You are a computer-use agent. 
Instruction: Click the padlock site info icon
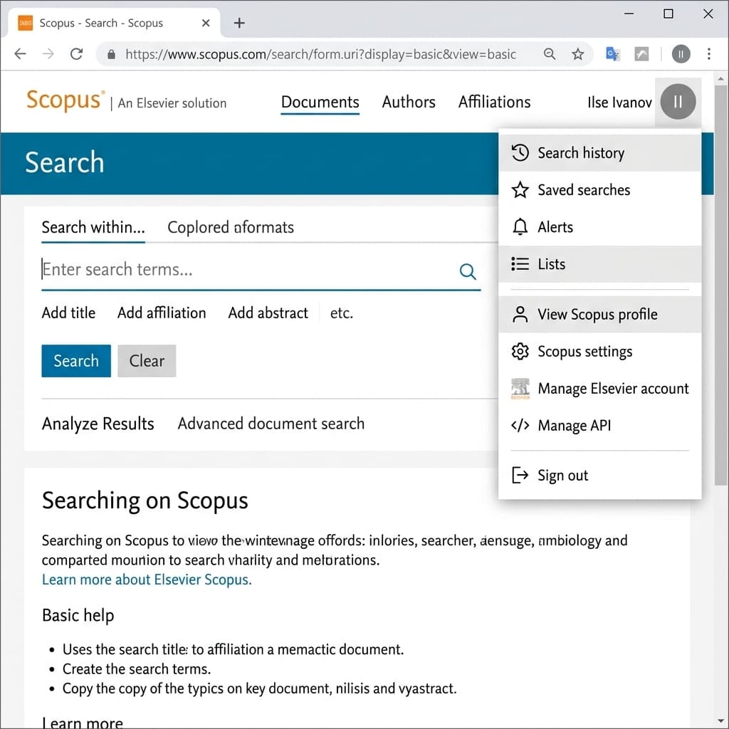(111, 54)
